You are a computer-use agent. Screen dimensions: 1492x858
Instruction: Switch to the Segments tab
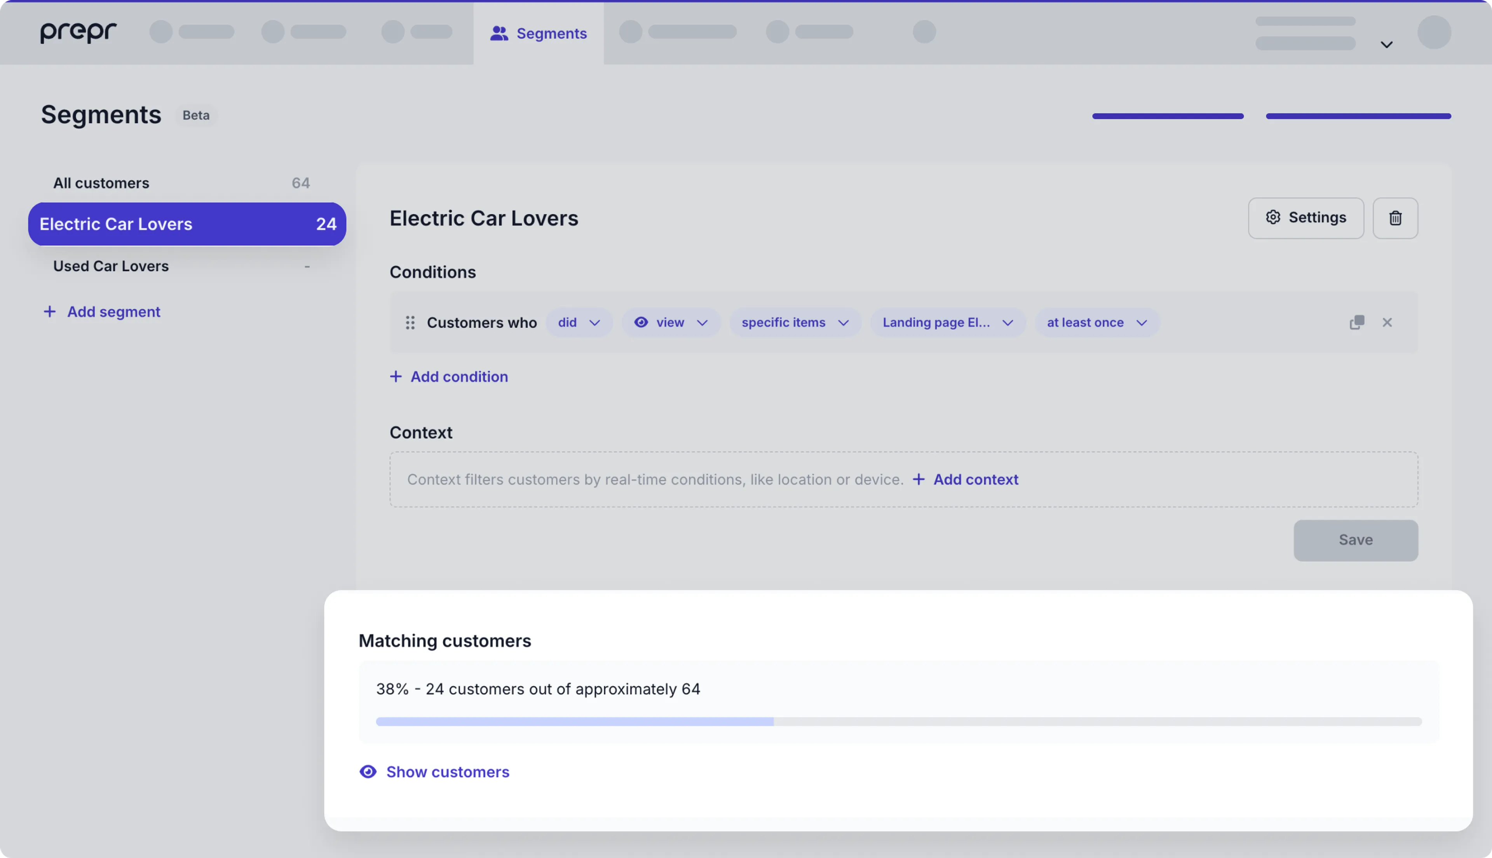click(x=539, y=33)
